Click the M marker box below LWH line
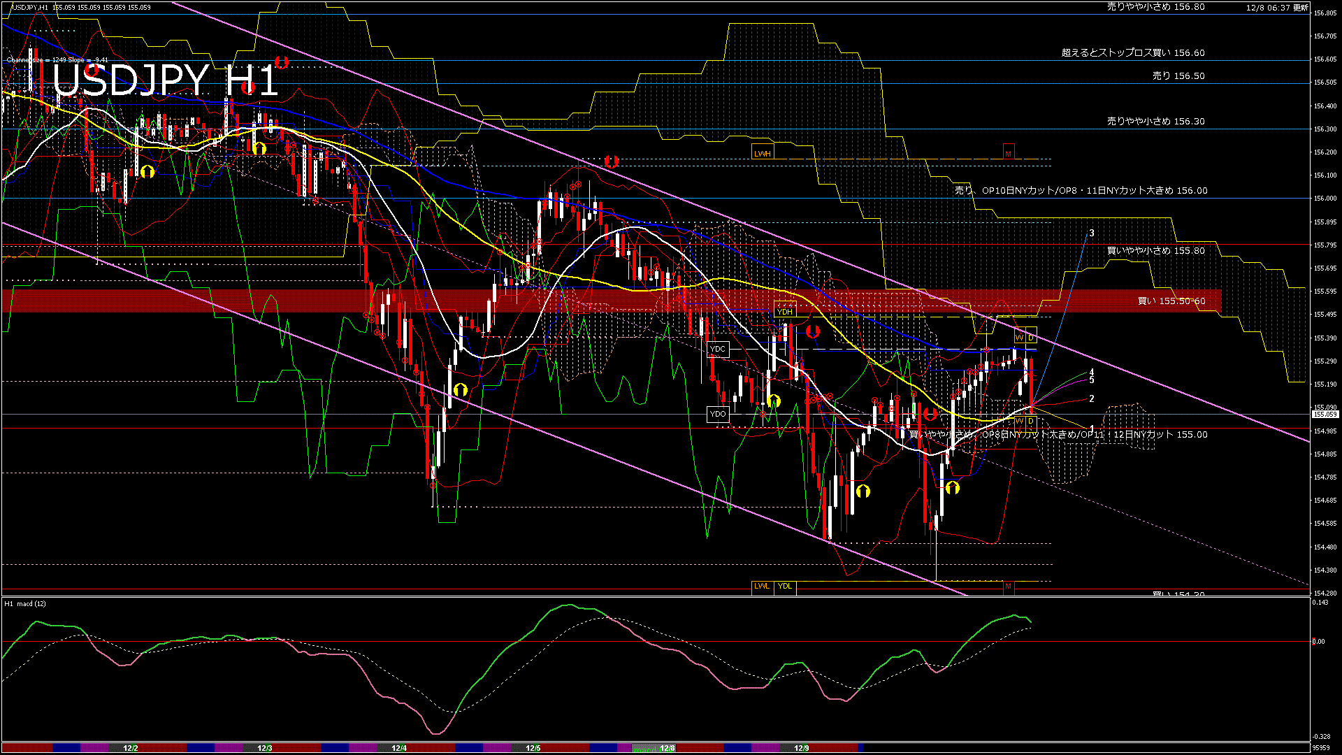The height and width of the screenshot is (755, 1342). coord(1008,153)
